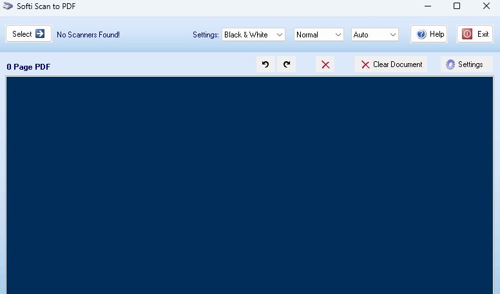This screenshot has width=500, height=294.
Task: Expand the Auto dropdown
Action: point(375,34)
